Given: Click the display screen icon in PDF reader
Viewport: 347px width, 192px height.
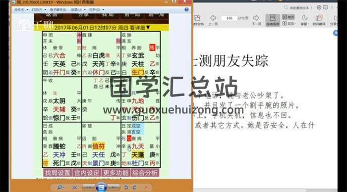Looking at the screenshot, I should (x=326, y=7).
